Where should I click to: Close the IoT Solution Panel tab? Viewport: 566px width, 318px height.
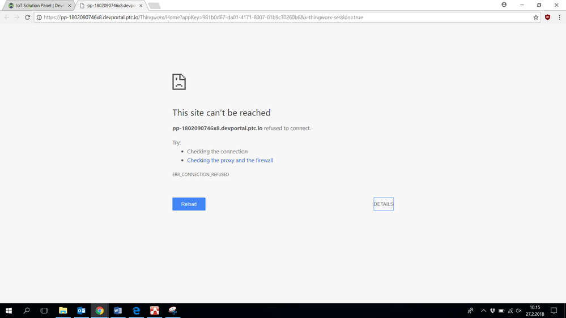[70, 6]
